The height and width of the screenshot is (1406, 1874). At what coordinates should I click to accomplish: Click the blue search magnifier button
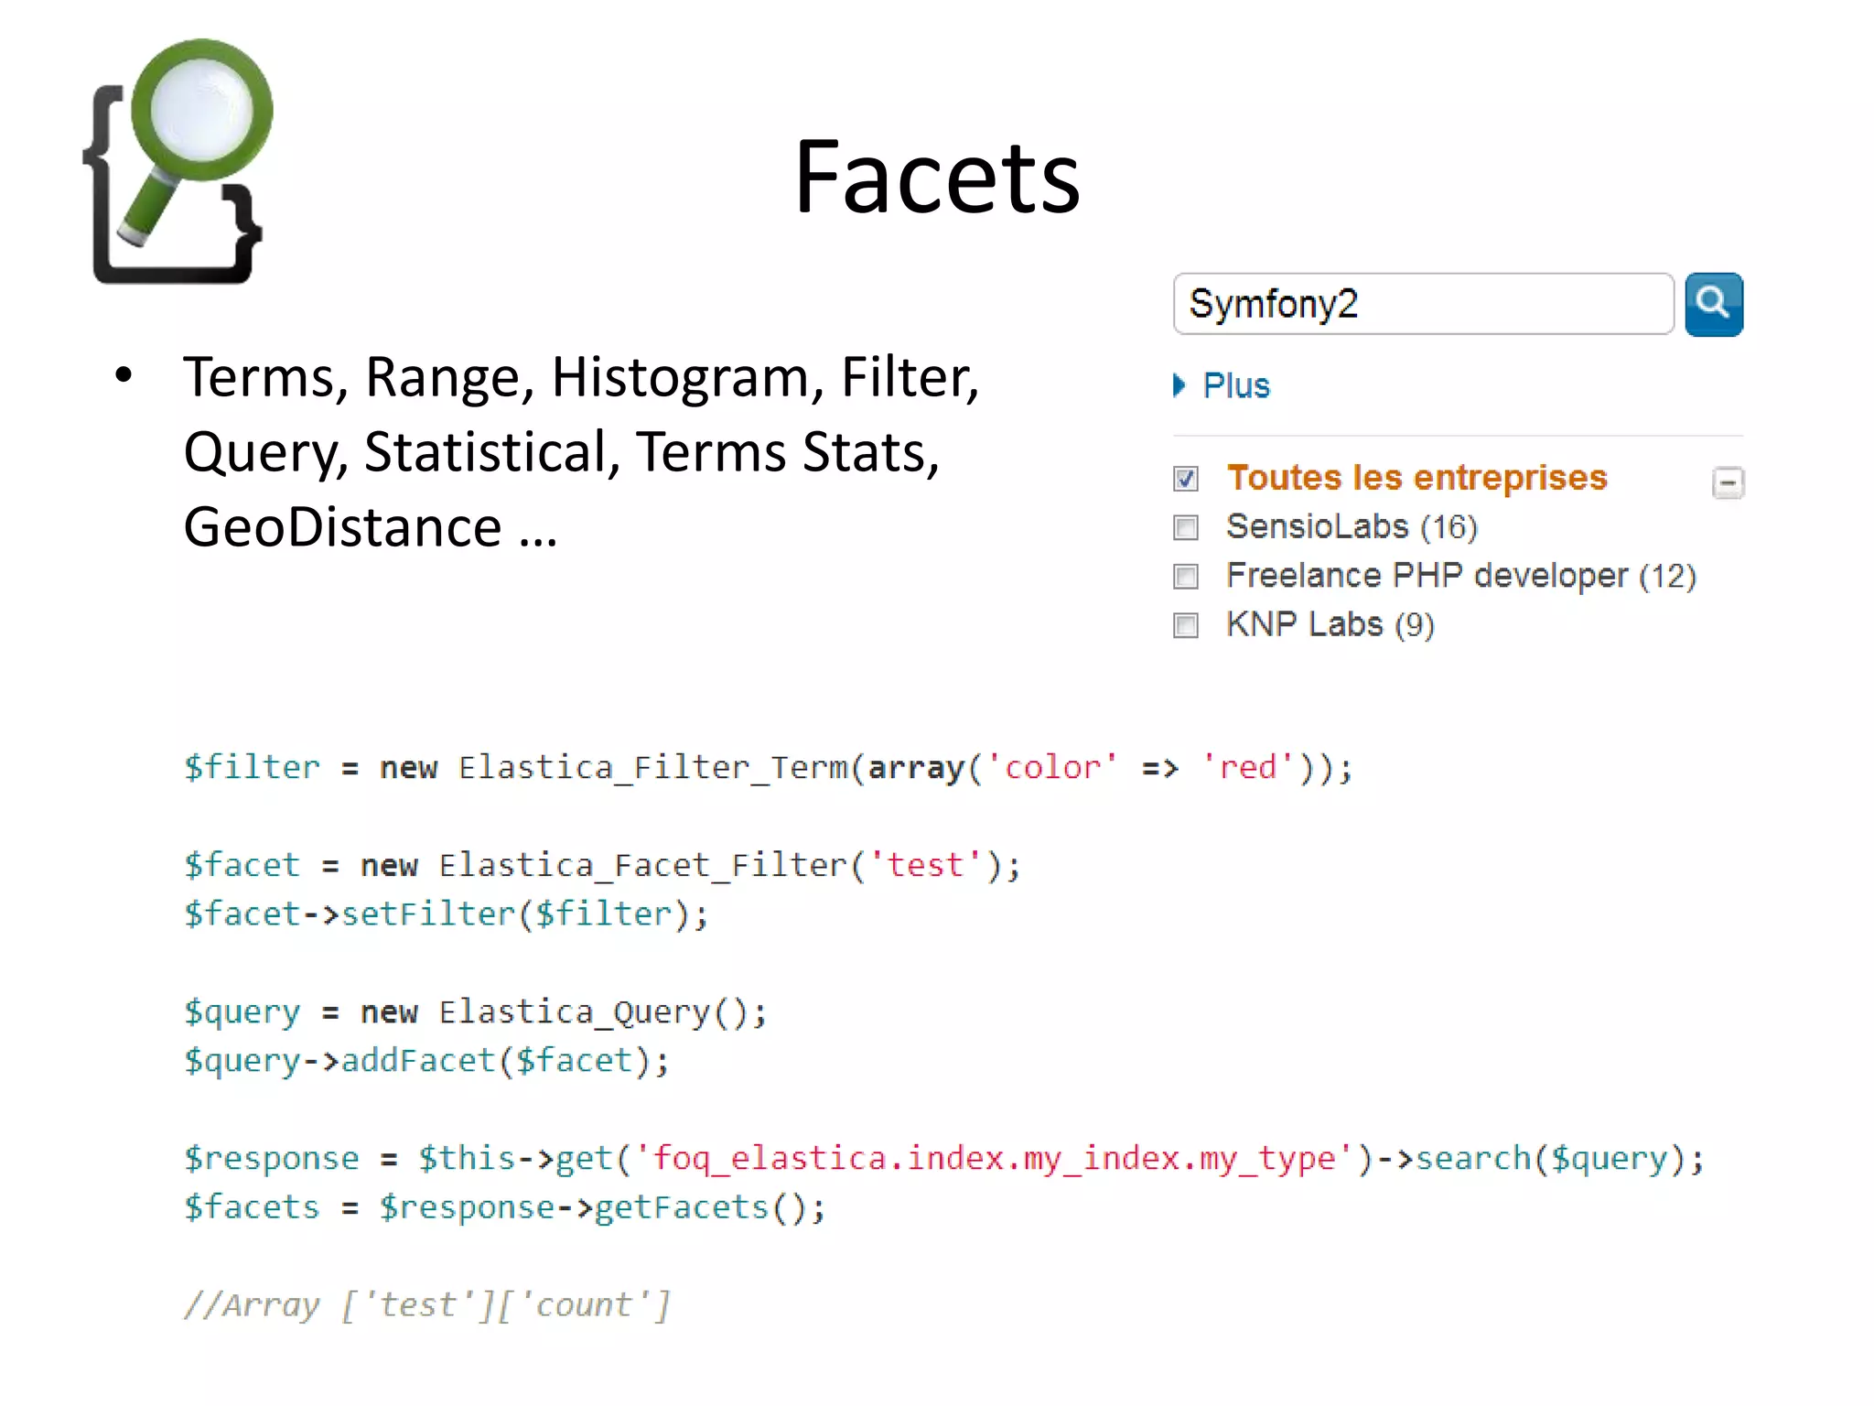(1714, 305)
